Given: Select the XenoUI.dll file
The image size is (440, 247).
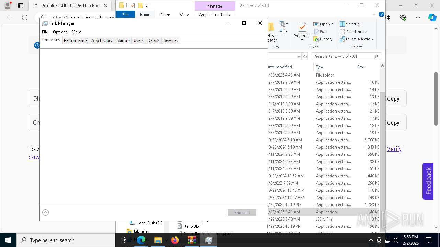Looking at the screenshot, I should pos(193,226).
